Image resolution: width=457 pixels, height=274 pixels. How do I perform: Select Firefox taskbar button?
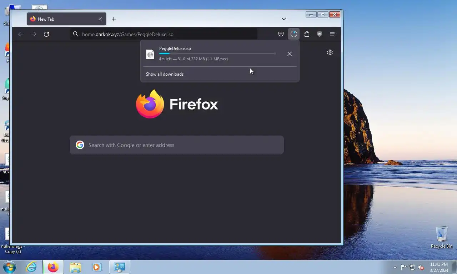click(x=53, y=267)
